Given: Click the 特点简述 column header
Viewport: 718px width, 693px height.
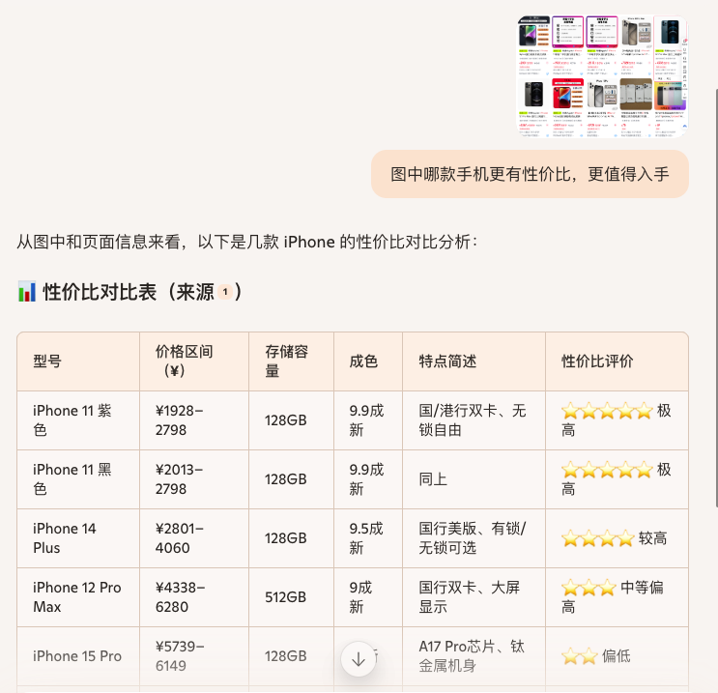Looking at the screenshot, I should pyautogui.click(x=474, y=361).
